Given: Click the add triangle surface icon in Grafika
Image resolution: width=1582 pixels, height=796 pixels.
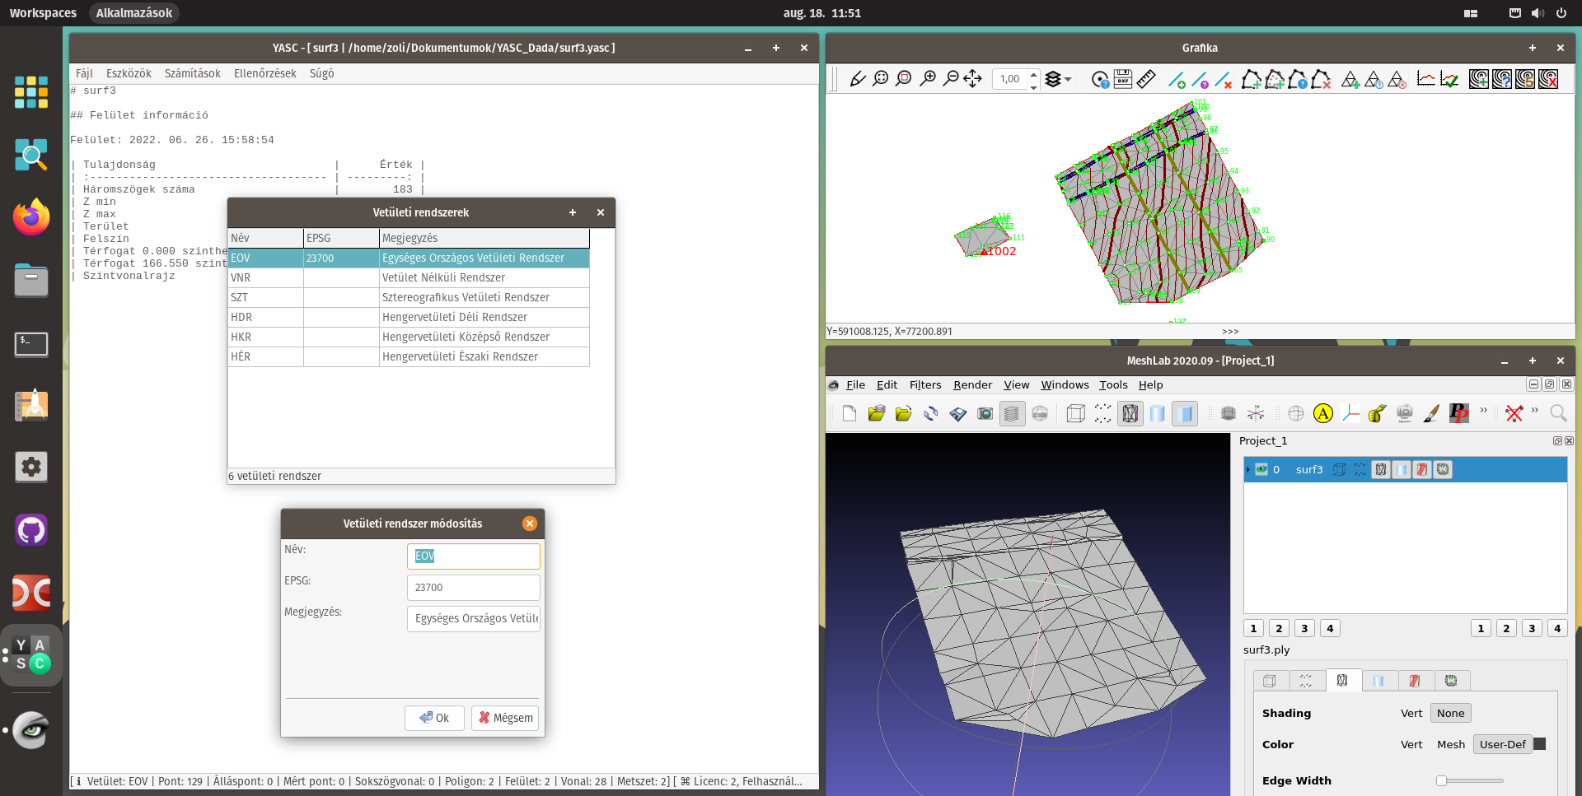Looking at the screenshot, I should click(1350, 79).
